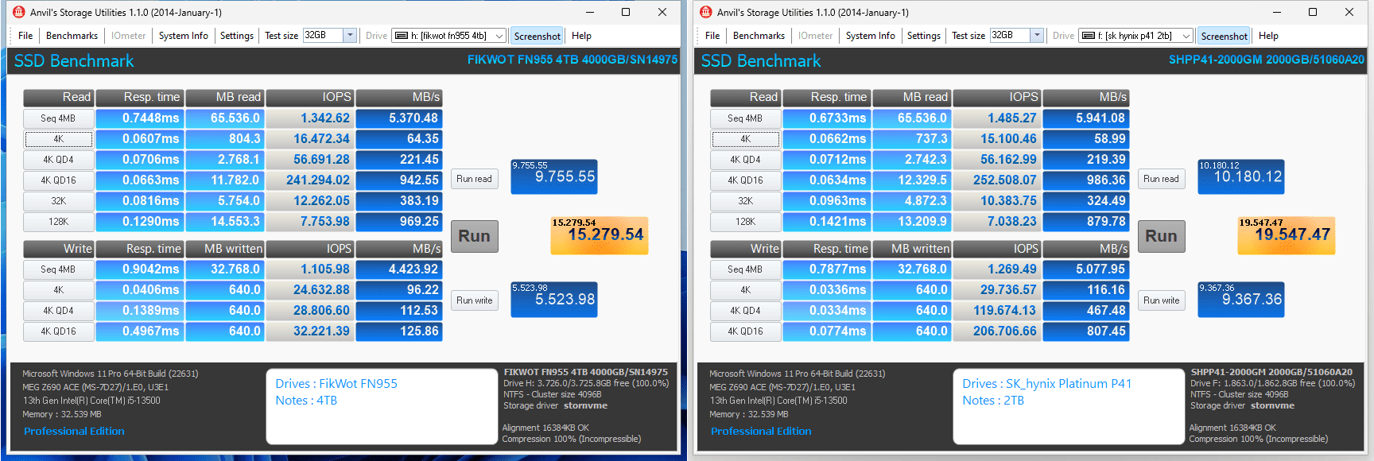
Task: Click header text FIKWOT FN955 4TB 4000GB/SN14975
Action: point(572,60)
